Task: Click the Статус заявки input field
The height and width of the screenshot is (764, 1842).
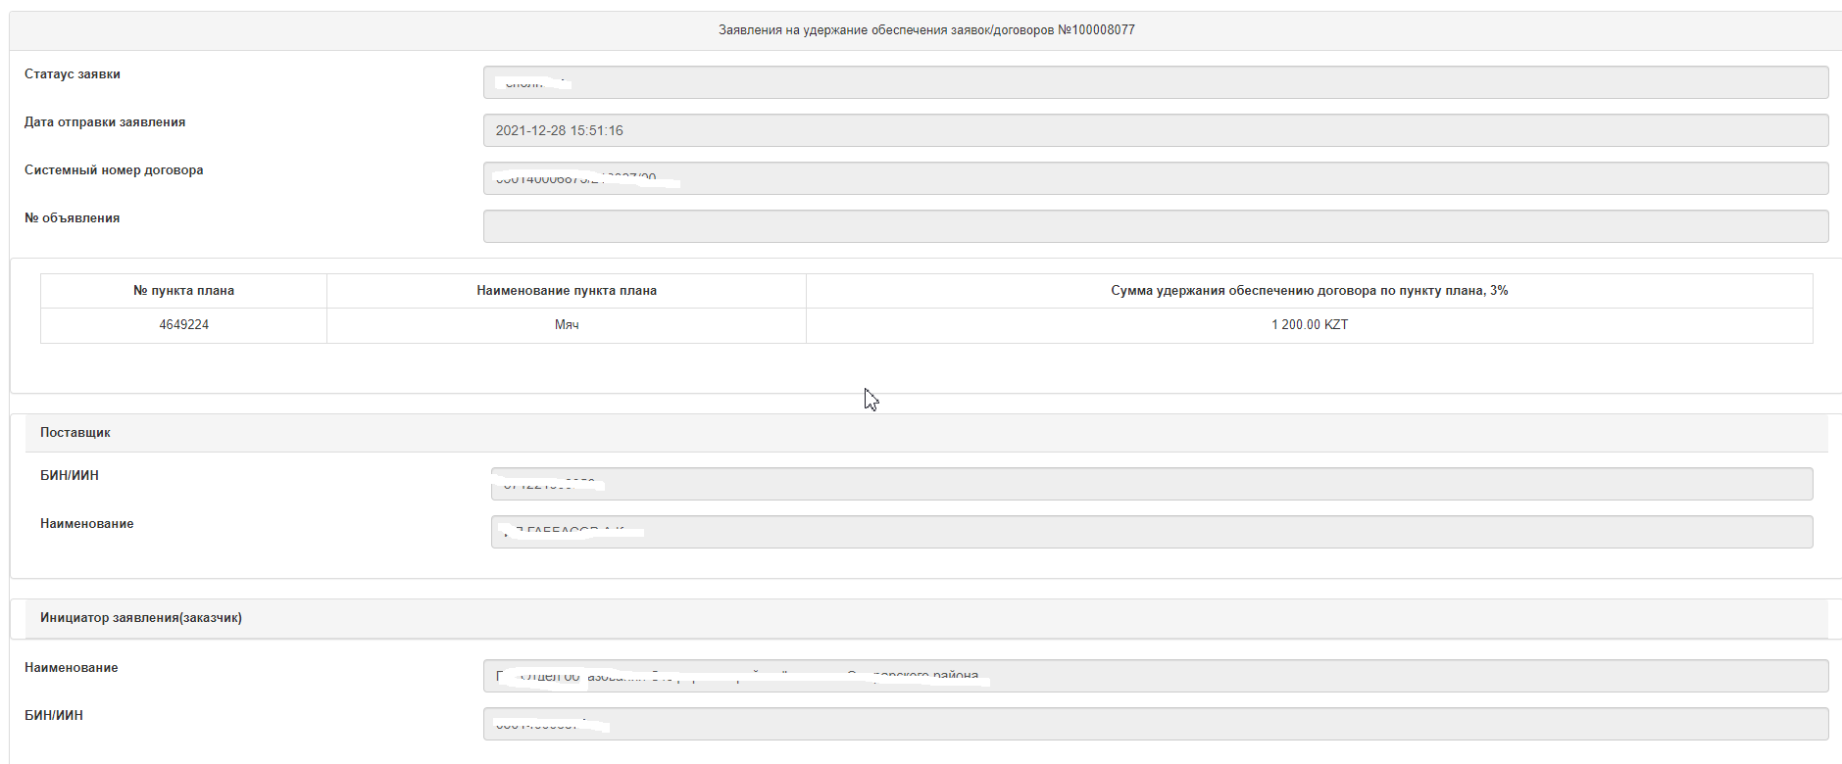Action: pyautogui.click(x=1155, y=82)
